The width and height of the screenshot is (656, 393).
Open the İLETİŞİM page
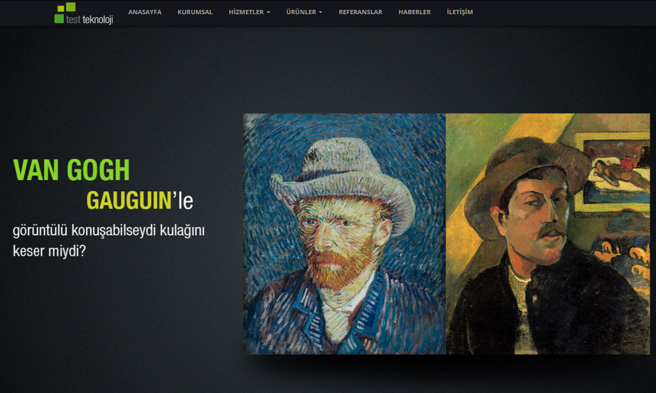coord(460,12)
